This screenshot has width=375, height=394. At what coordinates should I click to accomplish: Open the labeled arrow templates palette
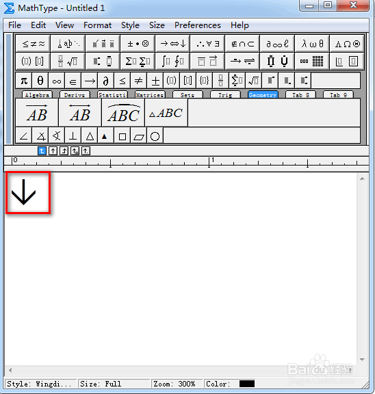[x=242, y=61]
